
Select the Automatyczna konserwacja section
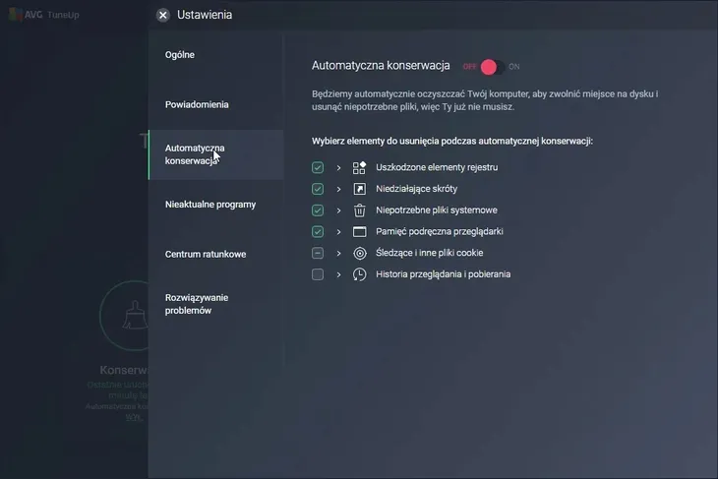coord(216,154)
